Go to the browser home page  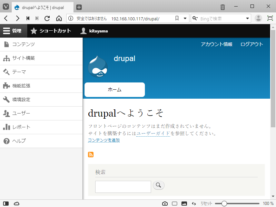point(59,18)
